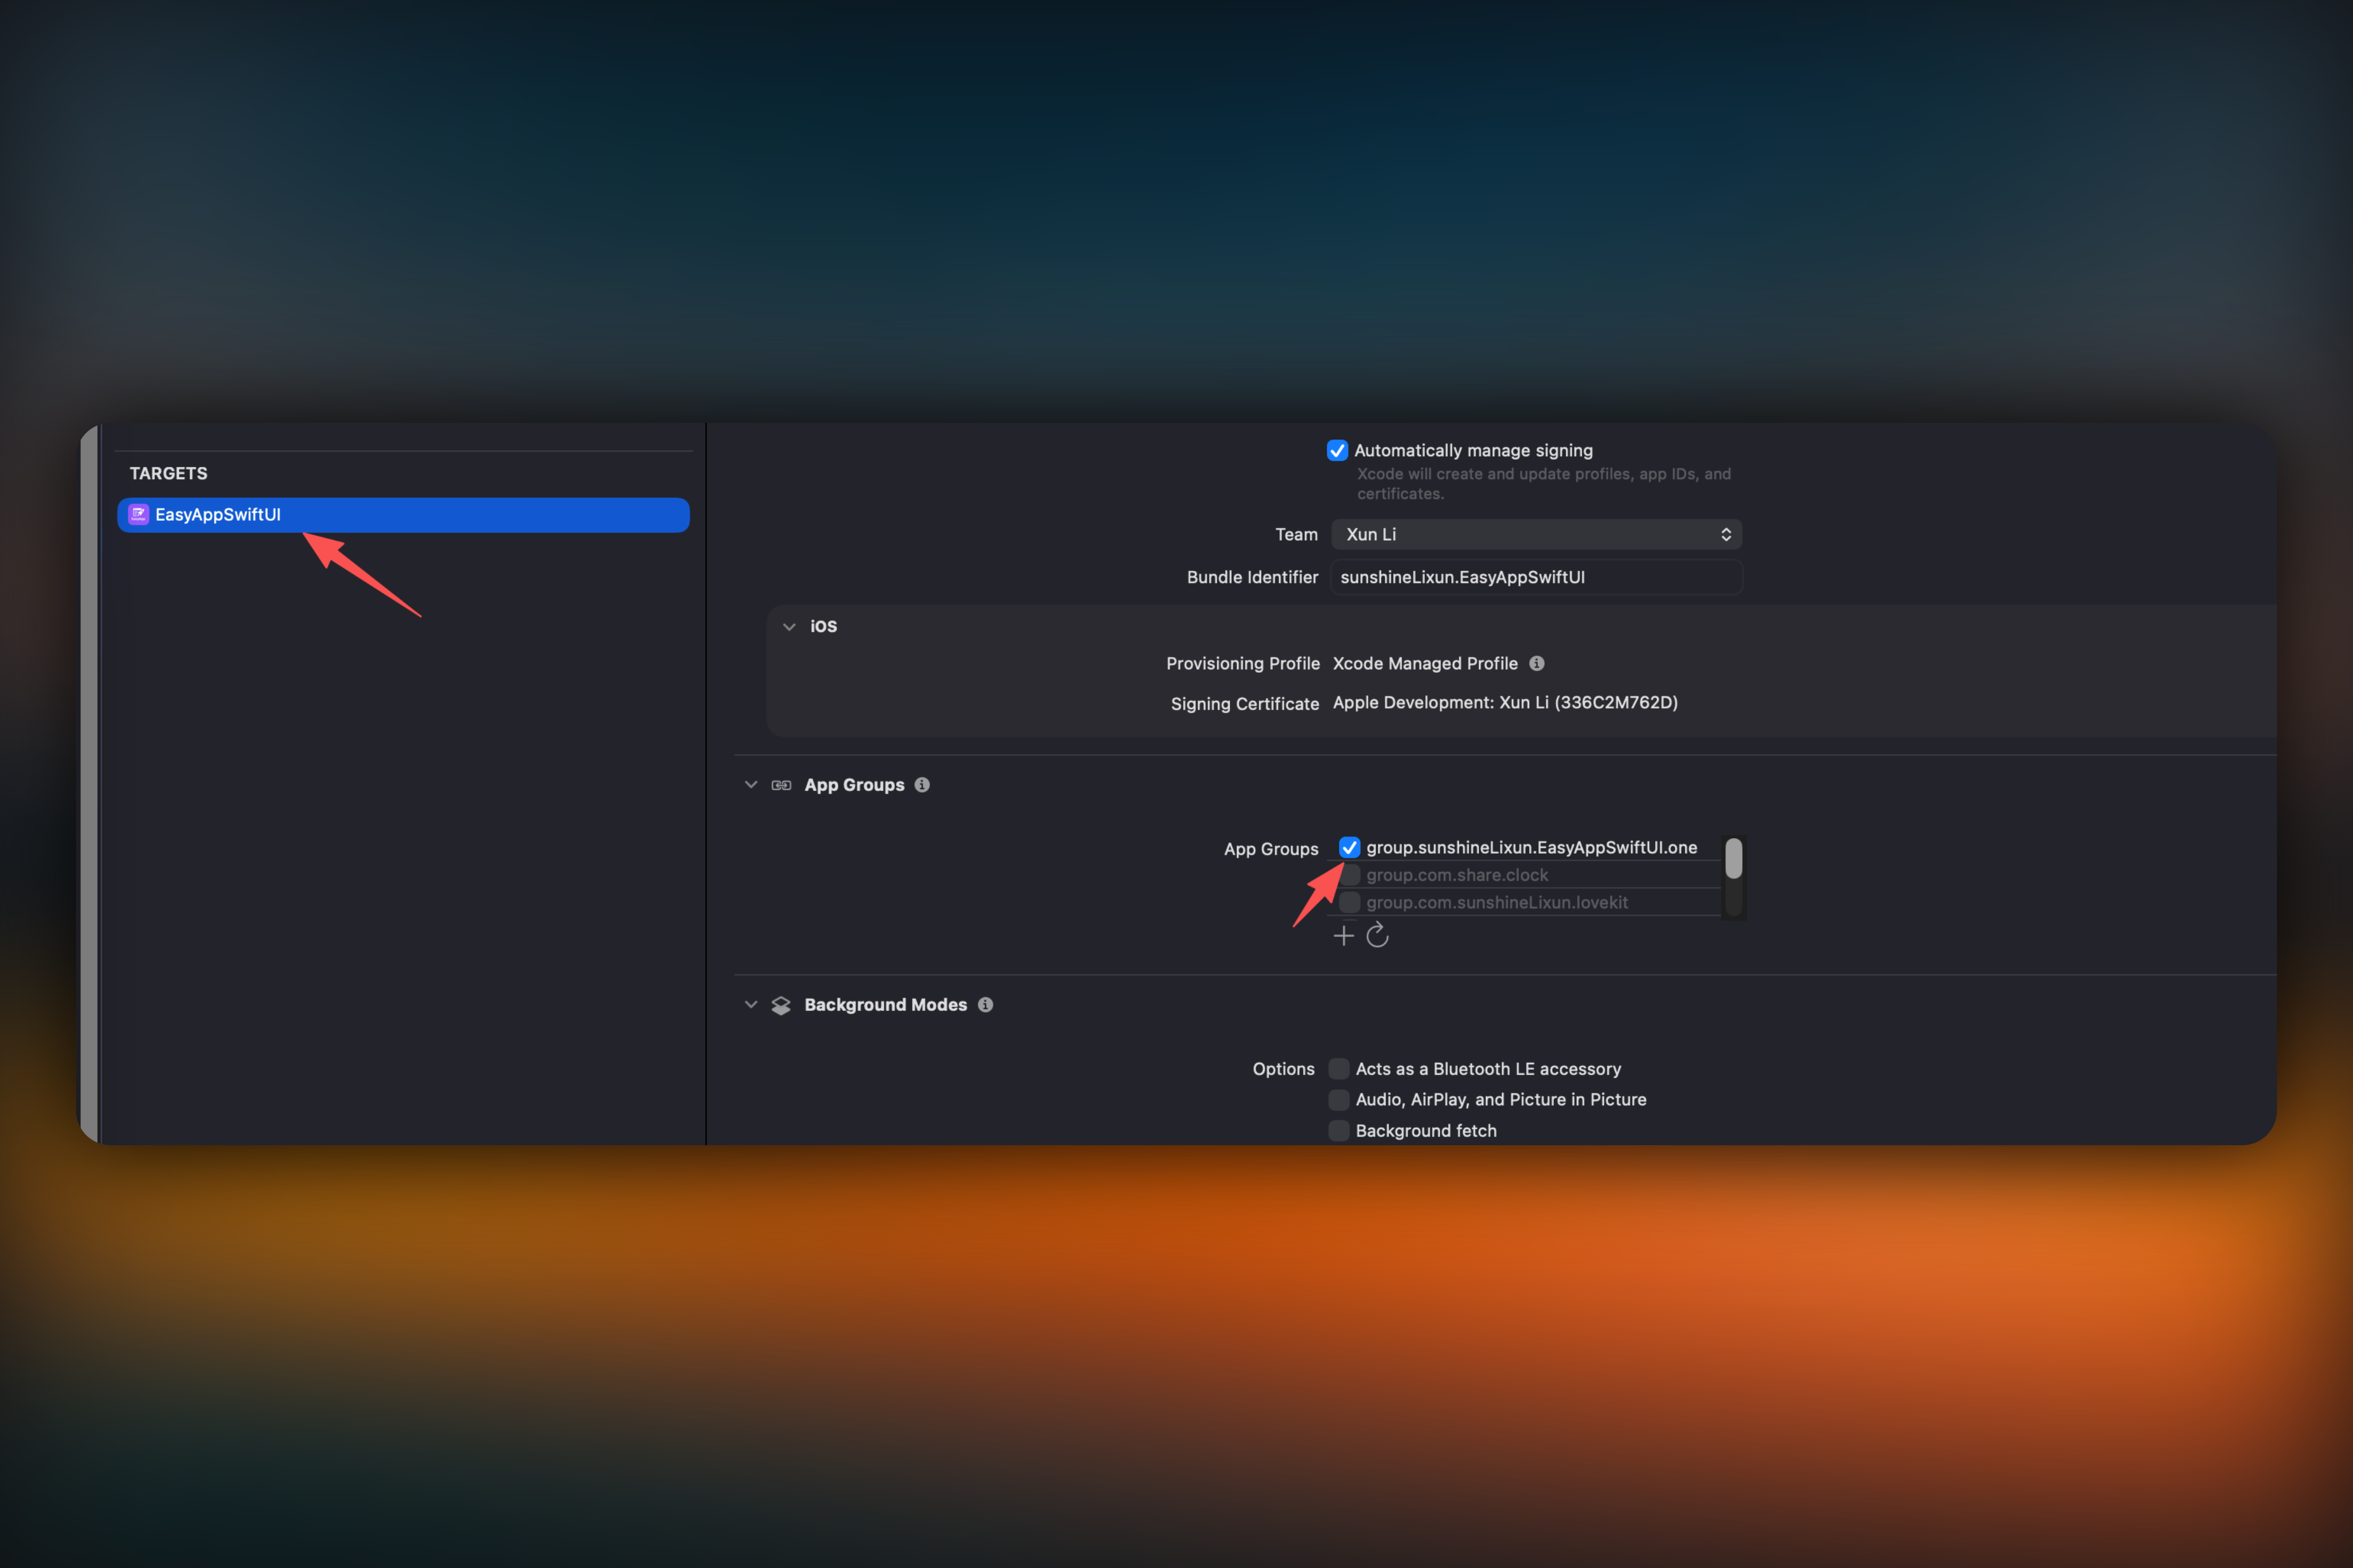Collapse the iOS section
2353x1568 pixels.
(789, 627)
